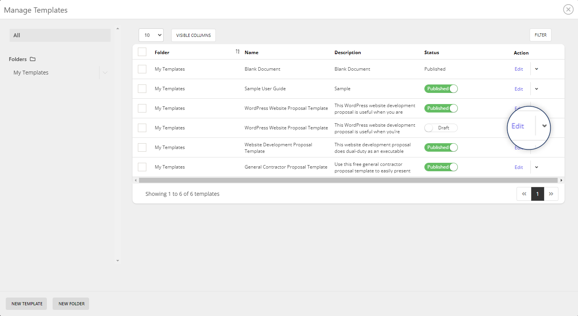Check the select-all checkbox in table header

pos(142,51)
